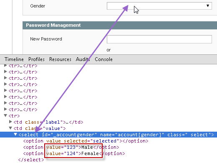Switch to the Profiles tab
This screenshot has width=217, height=163.
pyautogui.click(x=36, y=59)
